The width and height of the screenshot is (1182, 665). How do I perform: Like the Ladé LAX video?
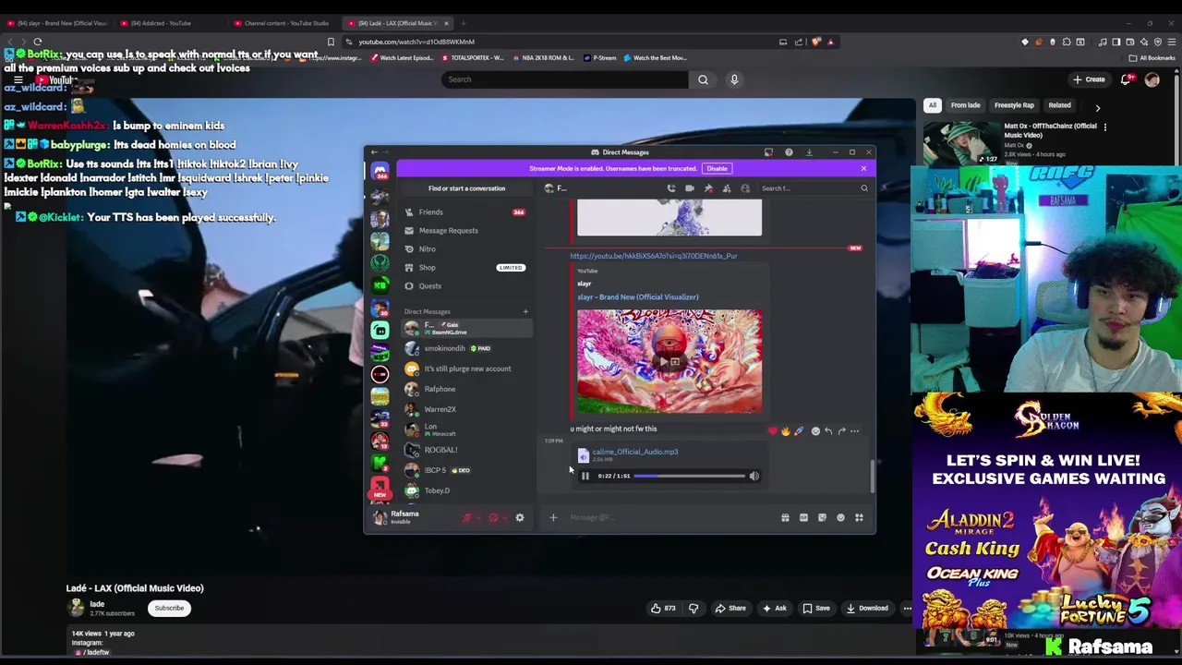coord(663,608)
